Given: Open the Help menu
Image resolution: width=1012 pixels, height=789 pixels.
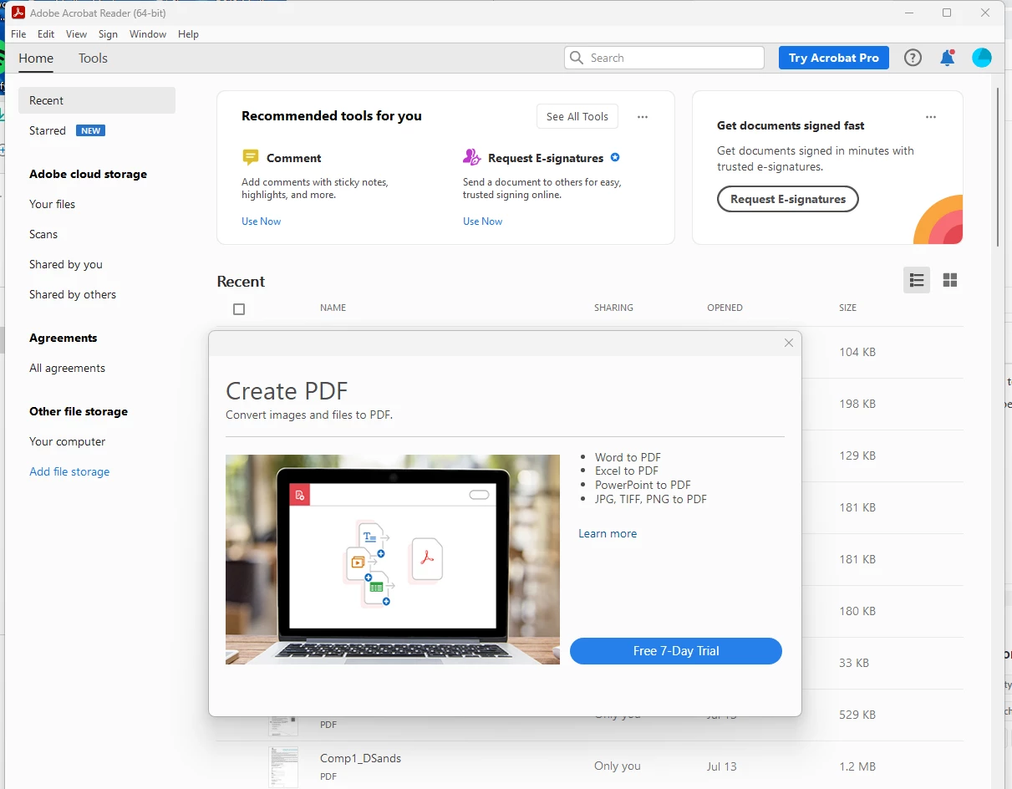Looking at the screenshot, I should pyautogui.click(x=189, y=34).
